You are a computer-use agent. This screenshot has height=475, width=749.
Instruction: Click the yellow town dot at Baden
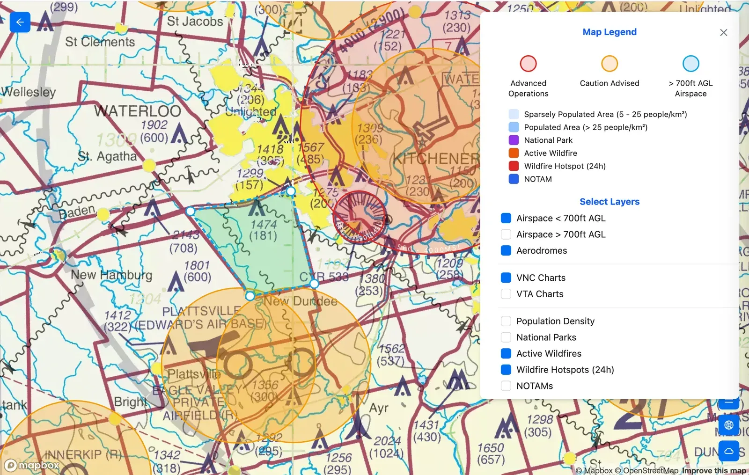pos(103,214)
